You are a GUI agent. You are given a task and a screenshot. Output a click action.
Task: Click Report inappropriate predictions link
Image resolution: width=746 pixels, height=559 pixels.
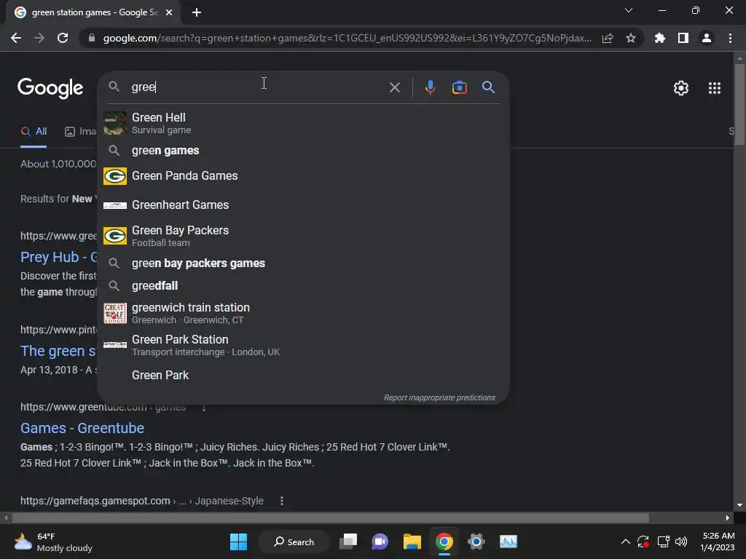coord(439,397)
